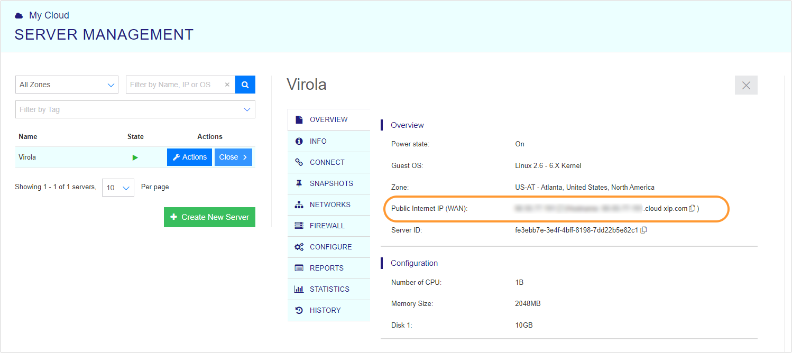Click the Name column header

[28, 136]
